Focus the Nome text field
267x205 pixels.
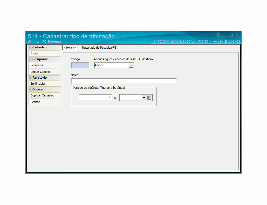pyautogui.click(x=124, y=81)
